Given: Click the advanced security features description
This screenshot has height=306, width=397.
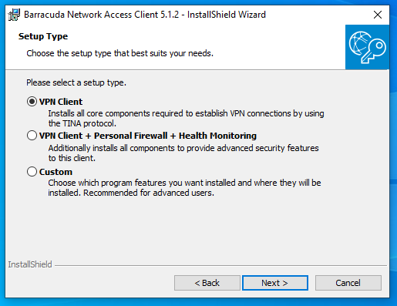Looking at the screenshot, I should pos(183,153).
